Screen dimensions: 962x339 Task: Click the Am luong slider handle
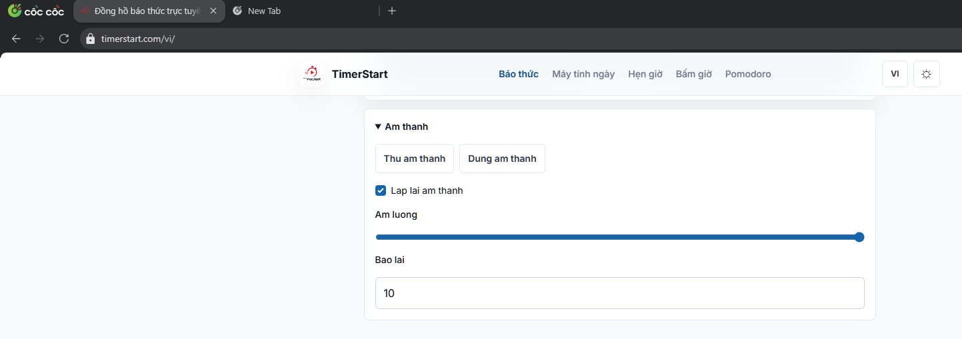click(x=859, y=237)
